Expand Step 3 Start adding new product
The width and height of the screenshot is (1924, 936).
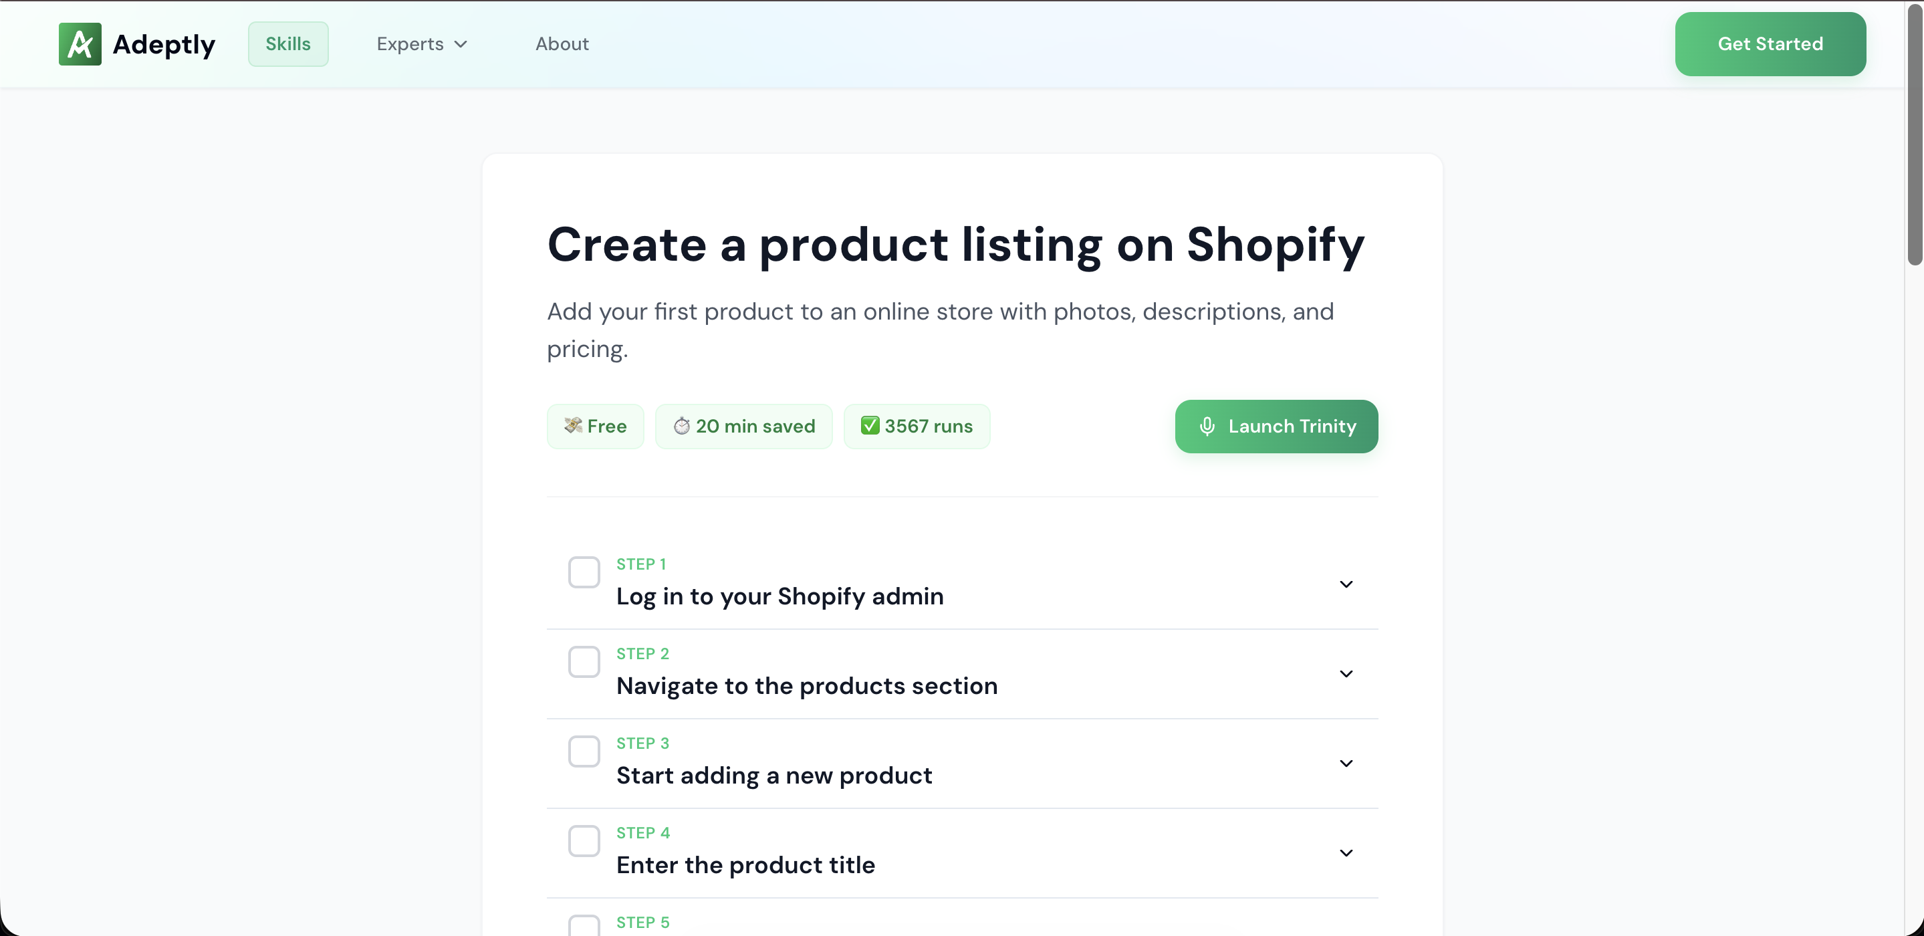[x=1346, y=764]
